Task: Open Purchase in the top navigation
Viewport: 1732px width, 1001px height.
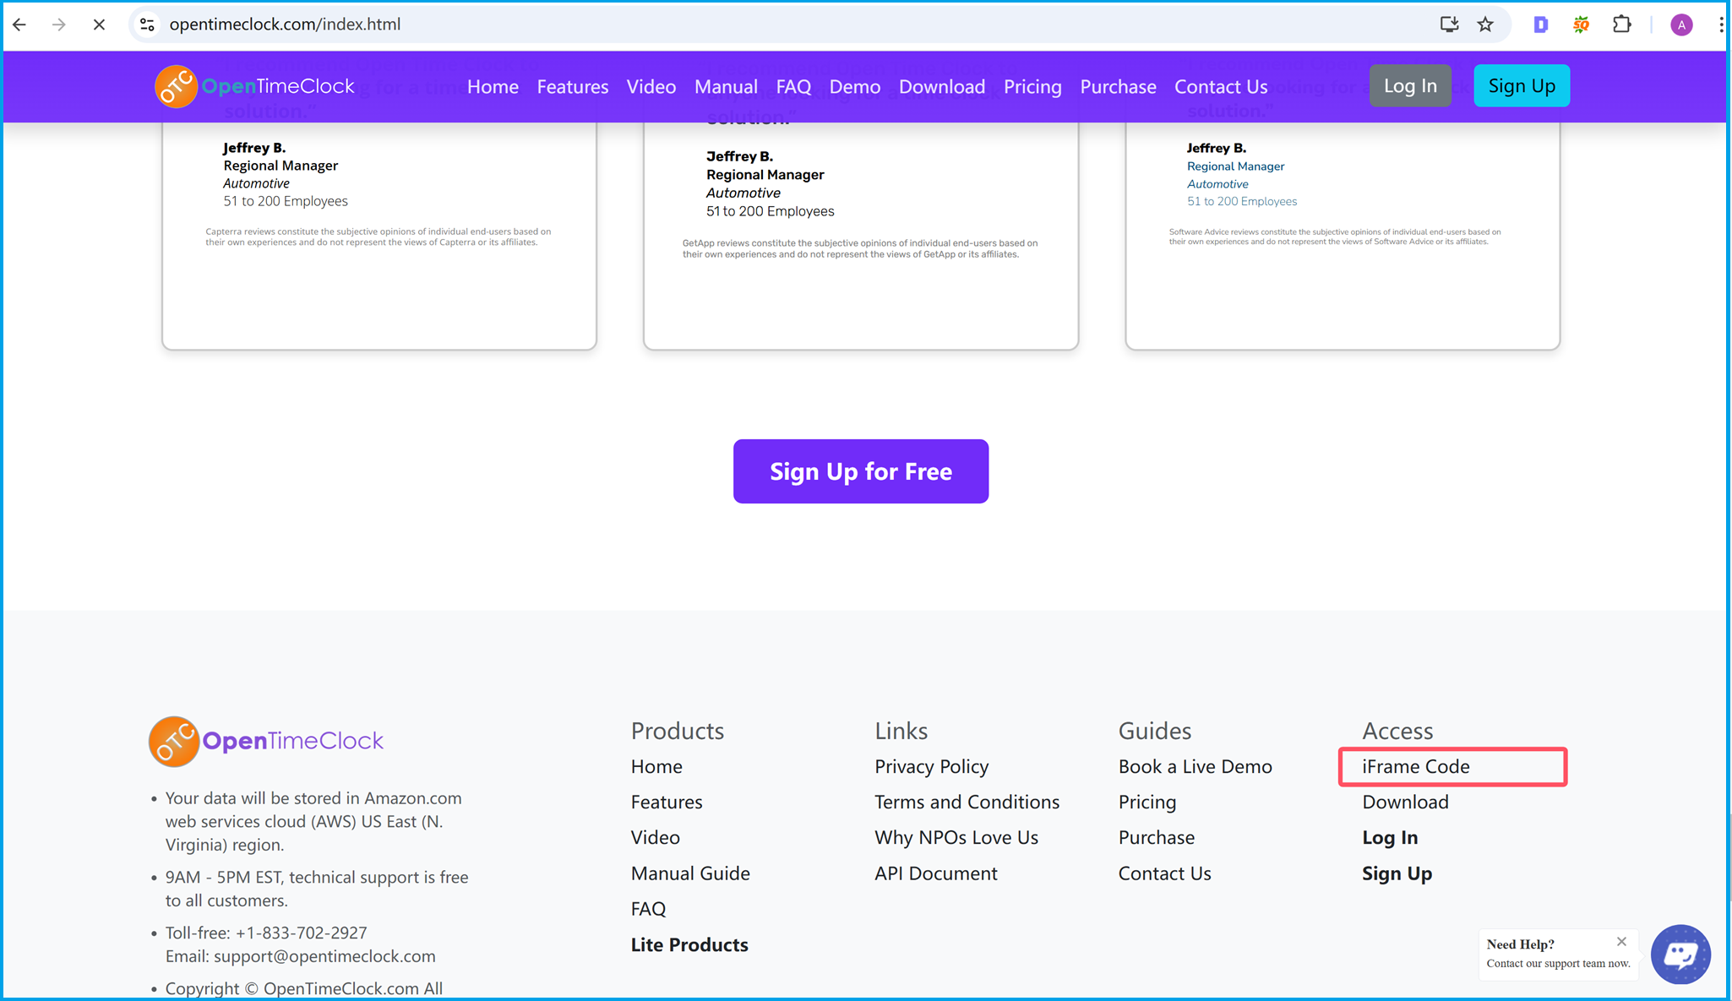Action: click(x=1118, y=86)
